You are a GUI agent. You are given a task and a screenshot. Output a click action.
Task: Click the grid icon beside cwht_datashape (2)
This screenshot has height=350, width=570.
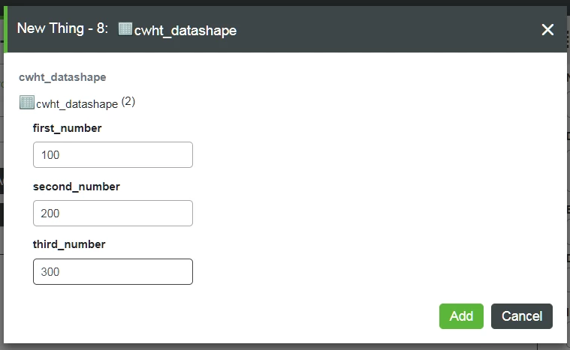27,103
